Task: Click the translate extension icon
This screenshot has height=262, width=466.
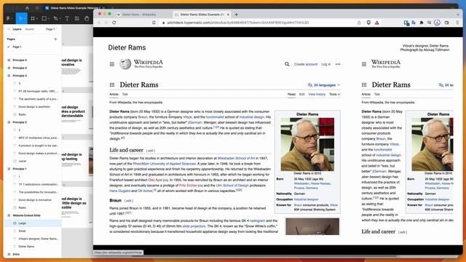Action: point(414,23)
